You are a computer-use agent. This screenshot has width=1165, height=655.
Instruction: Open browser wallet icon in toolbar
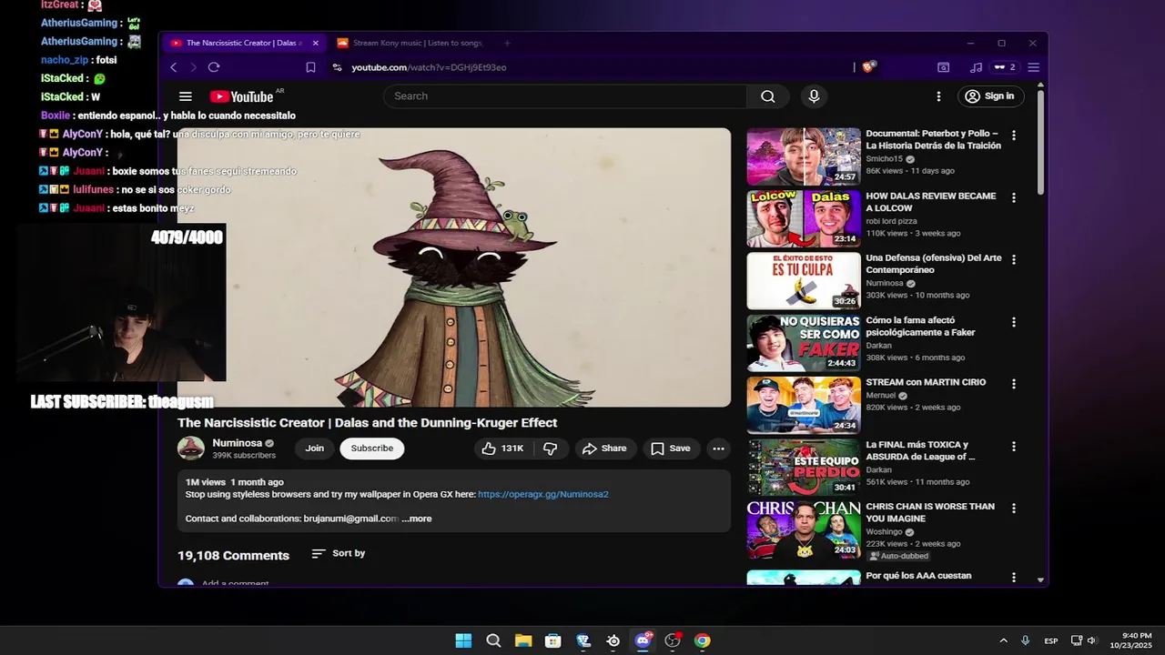[944, 67]
